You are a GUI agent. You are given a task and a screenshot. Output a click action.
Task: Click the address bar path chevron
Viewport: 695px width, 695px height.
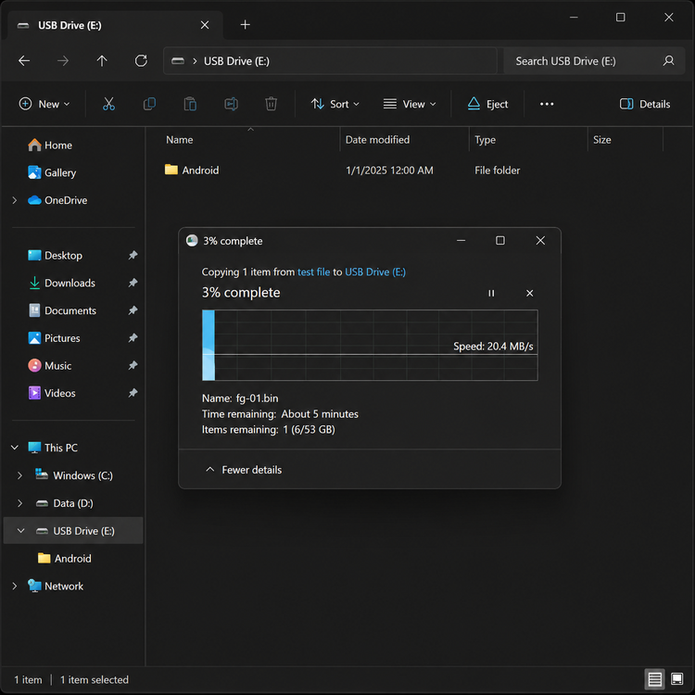tap(195, 61)
